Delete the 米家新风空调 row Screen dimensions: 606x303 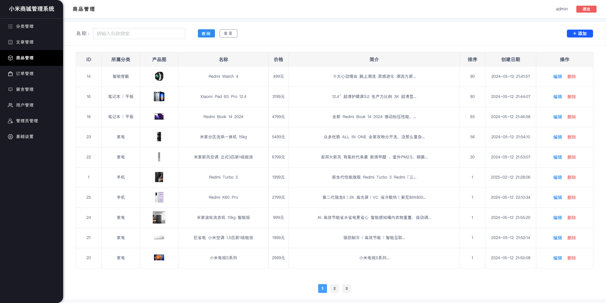572,157
